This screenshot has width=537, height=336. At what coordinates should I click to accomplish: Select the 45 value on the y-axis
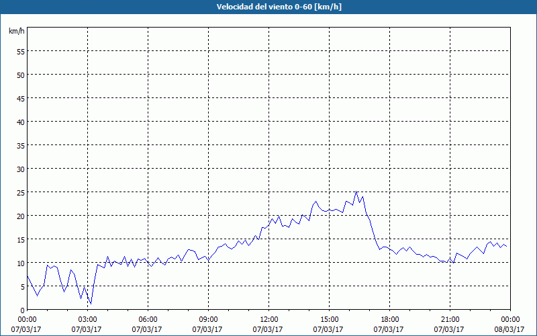click(x=21, y=99)
